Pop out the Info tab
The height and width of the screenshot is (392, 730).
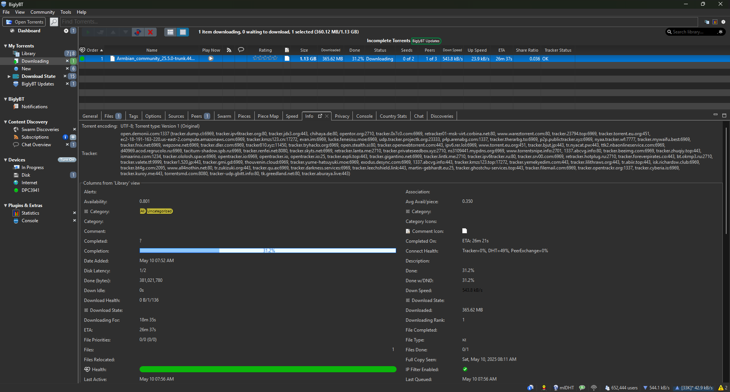coord(320,116)
